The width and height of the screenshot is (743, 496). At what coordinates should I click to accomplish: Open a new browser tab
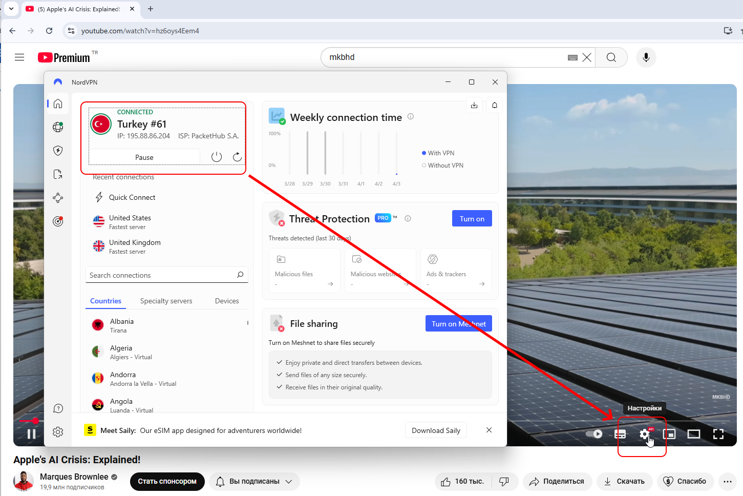(151, 9)
